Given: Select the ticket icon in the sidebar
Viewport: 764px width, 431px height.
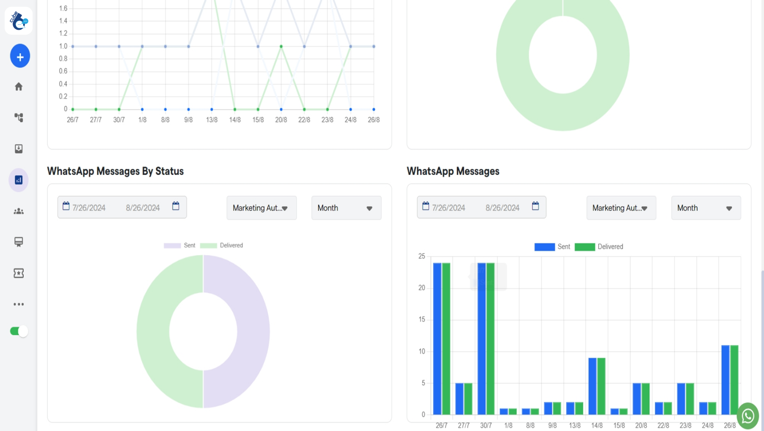Looking at the screenshot, I should [19, 273].
